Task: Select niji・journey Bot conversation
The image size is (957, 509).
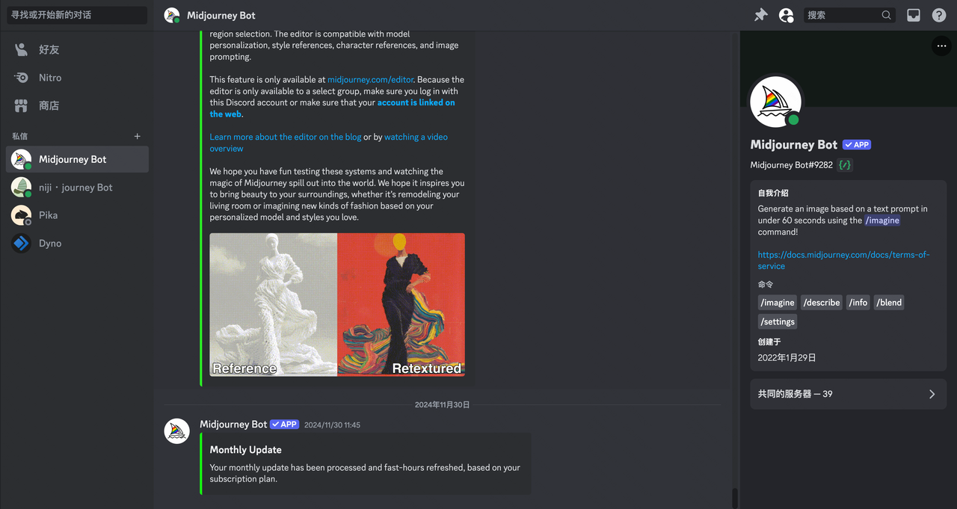Action: [x=77, y=187]
